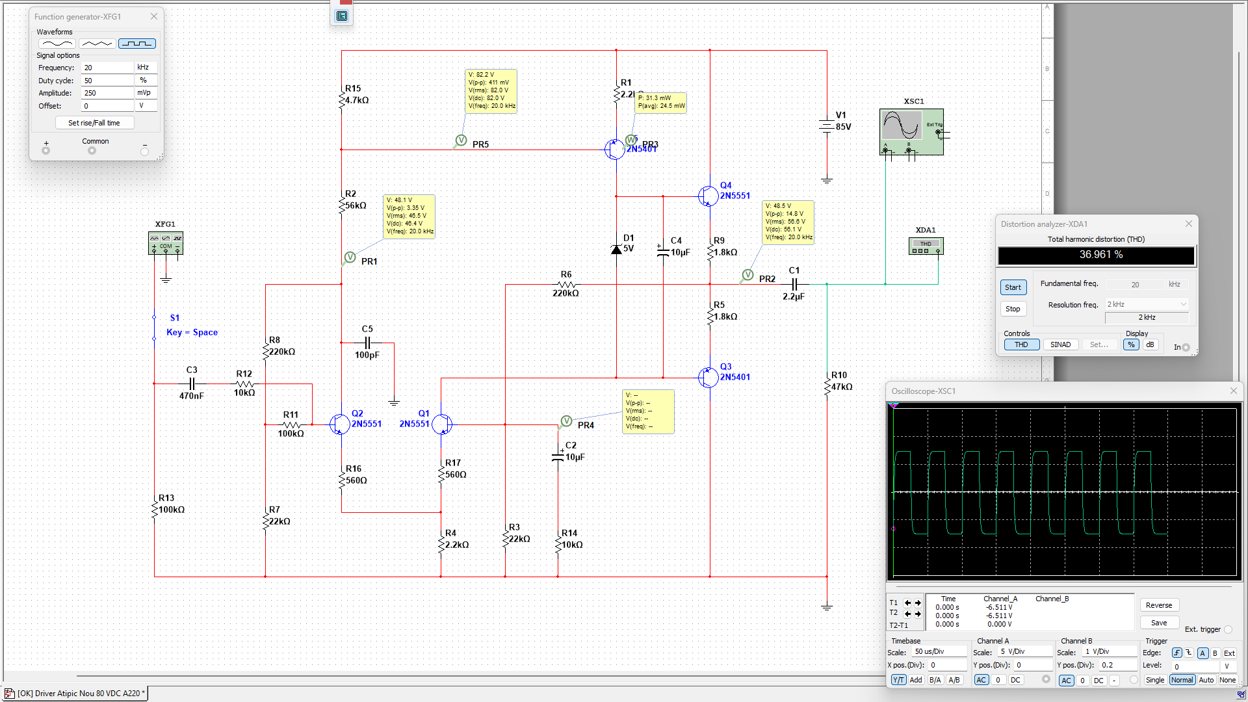Viewport: 1248px width, 702px height.
Task: Click Reverse on the oscilloscope
Action: (1159, 605)
